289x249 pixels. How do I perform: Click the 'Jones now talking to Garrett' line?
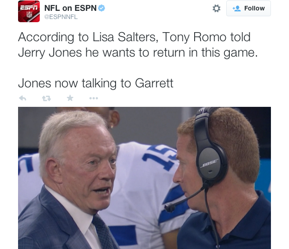(96, 83)
